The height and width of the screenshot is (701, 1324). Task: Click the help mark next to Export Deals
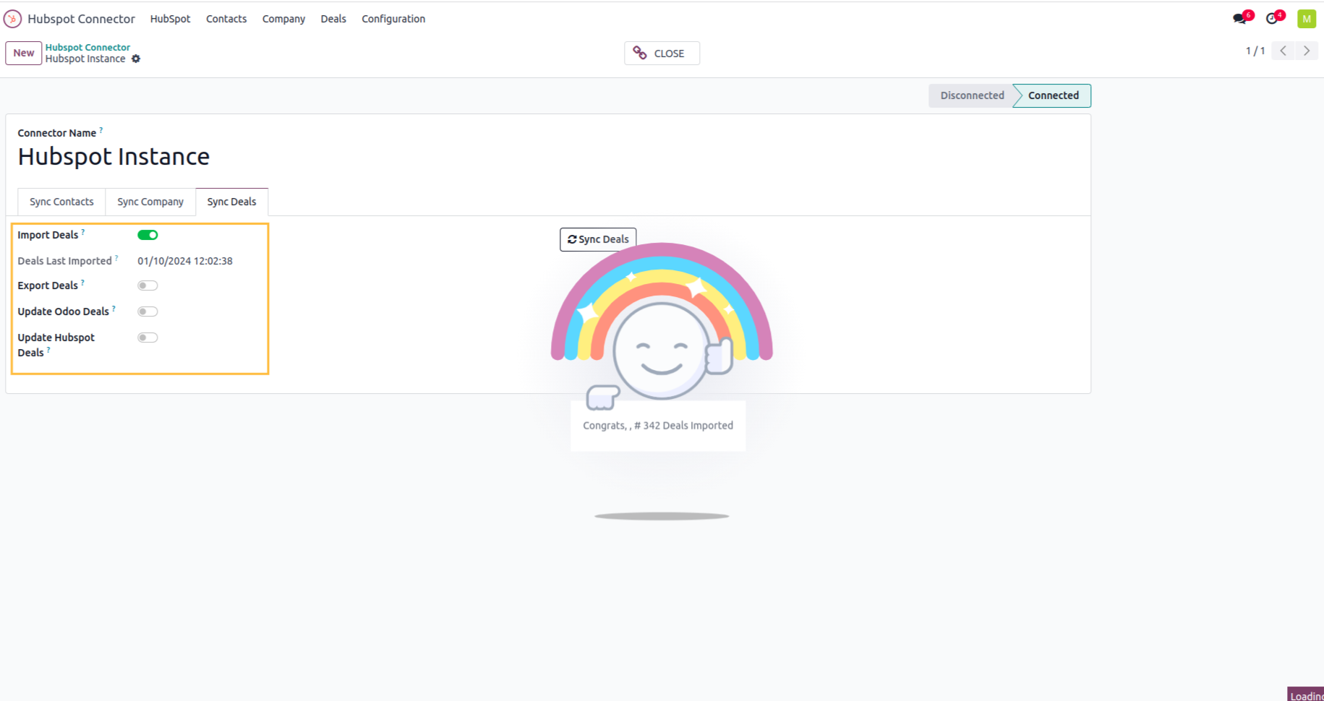tap(82, 283)
